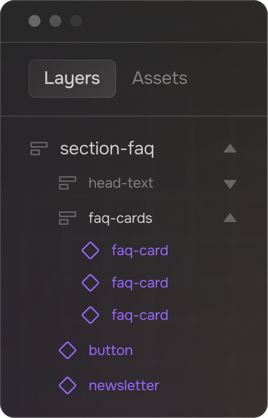268x418 pixels.
Task: Click the third faq-card component diamond icon
Action: pyautogui.click(x=90, y=315)
